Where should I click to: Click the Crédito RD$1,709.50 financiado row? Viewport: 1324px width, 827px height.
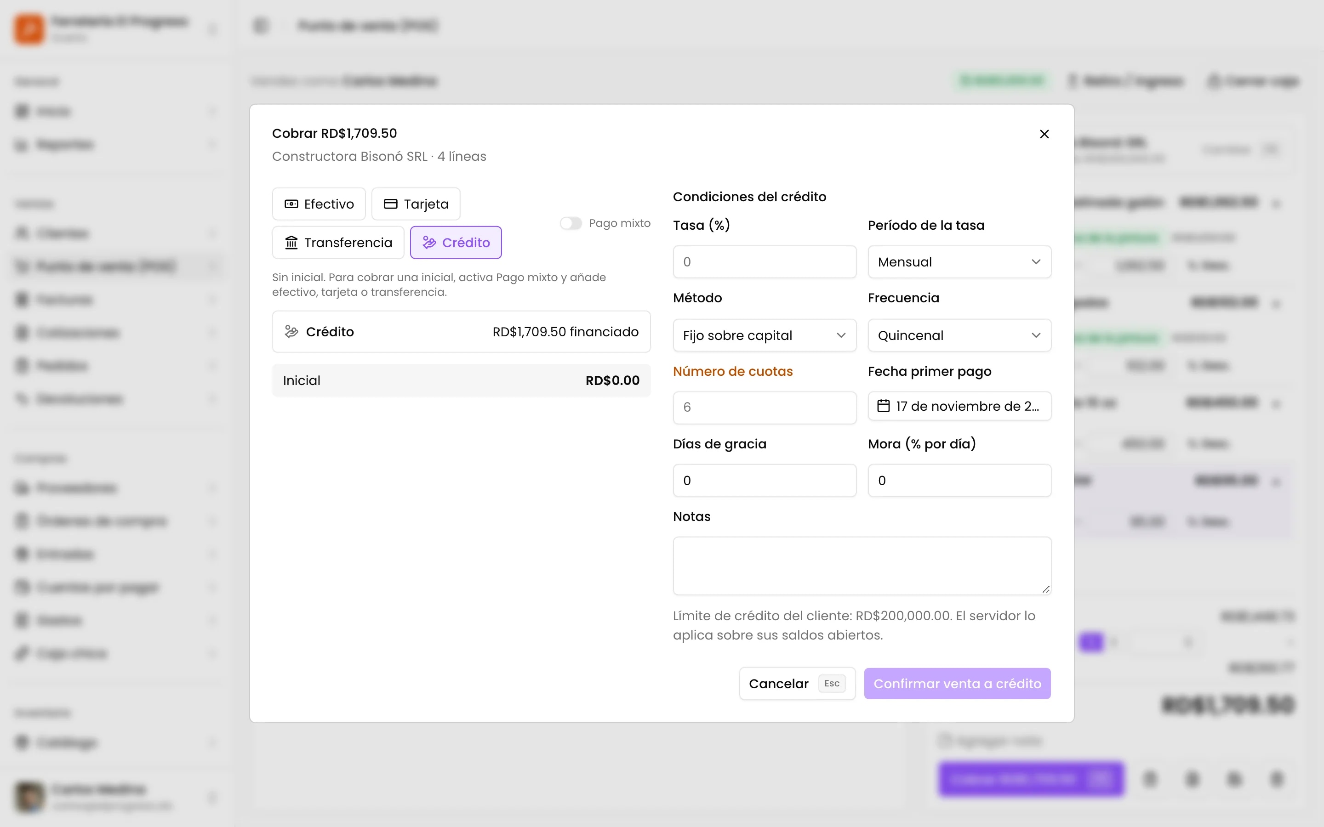pyautogui.click(x=461, y=332)
